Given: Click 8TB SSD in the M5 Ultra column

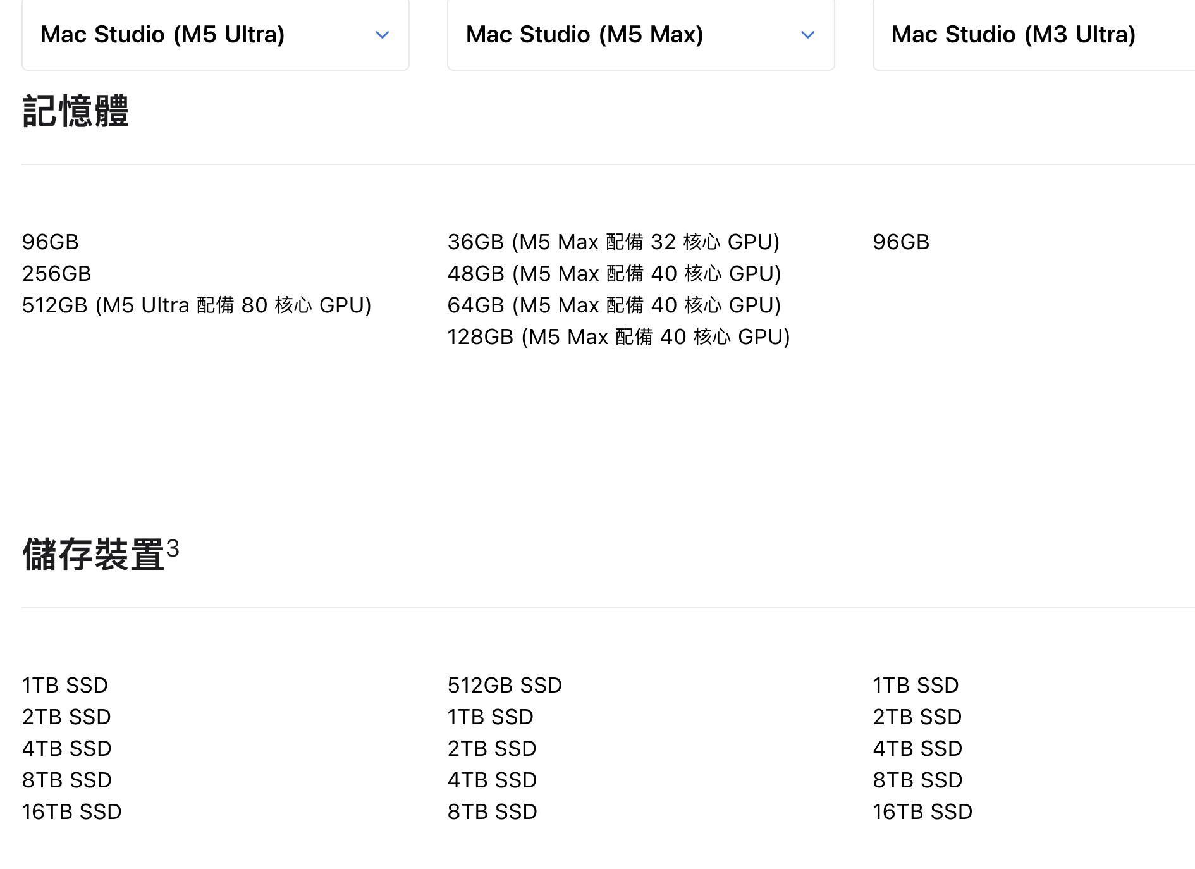Looking at the screenshot, I should pyautogui.click(x=67, y=780).
